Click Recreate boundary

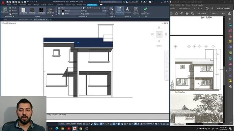coord(13,14)
